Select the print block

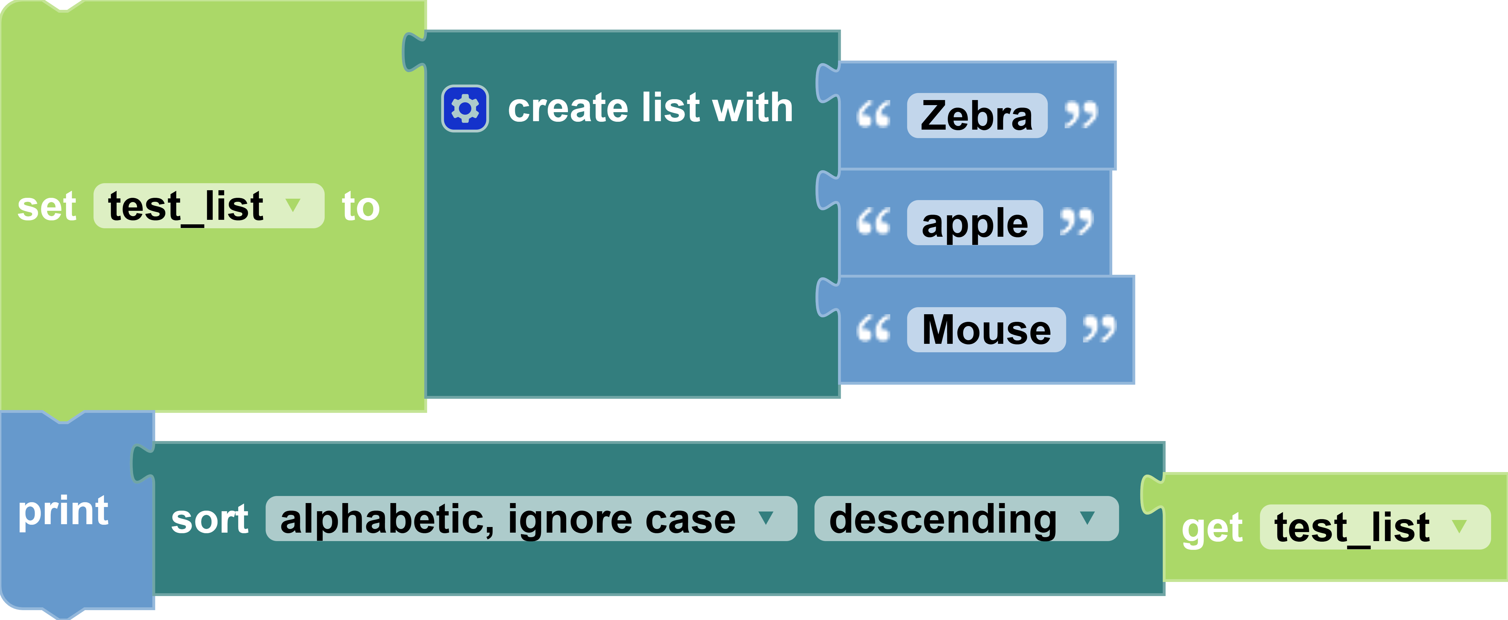[63, 512]
